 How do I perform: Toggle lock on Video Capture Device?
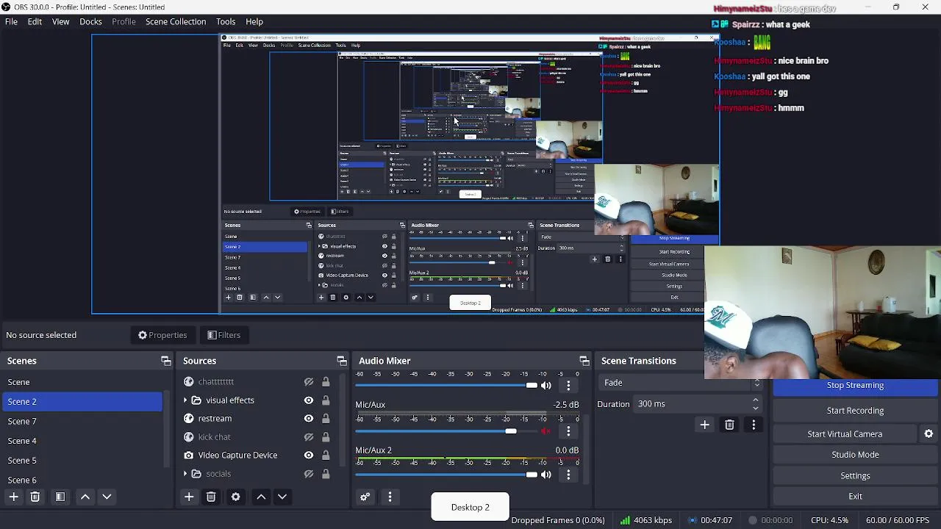tap(326, 456)
